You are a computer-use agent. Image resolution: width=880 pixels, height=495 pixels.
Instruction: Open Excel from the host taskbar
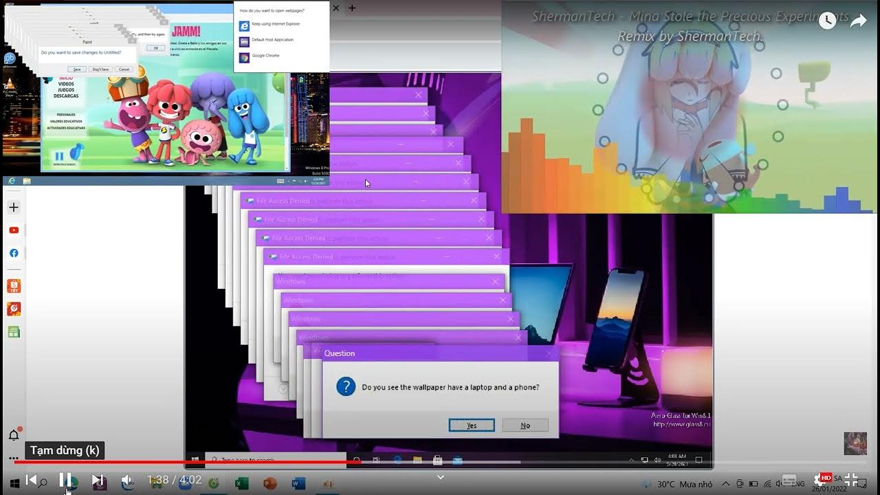[242, 483]
